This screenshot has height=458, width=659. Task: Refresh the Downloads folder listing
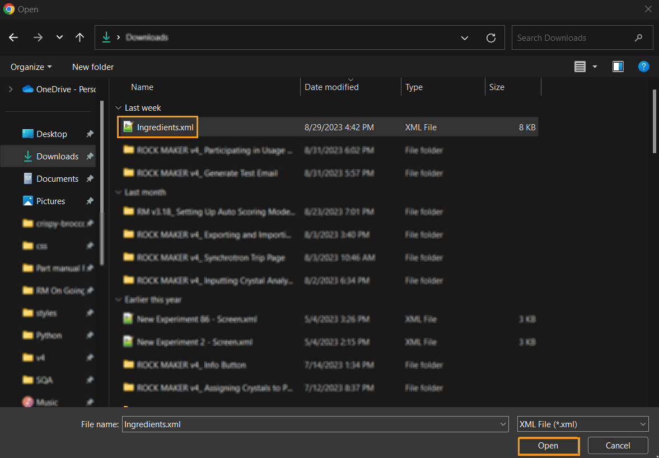coord(491,37)
